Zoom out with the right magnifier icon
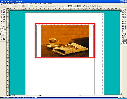 point(4,31)
